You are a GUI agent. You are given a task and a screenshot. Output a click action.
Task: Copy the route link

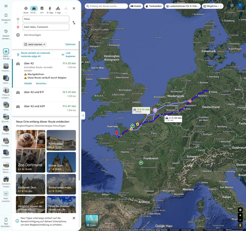click(x=69, y=54)
